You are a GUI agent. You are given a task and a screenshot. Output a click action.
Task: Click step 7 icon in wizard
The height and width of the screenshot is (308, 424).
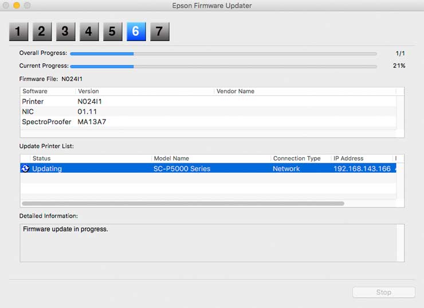pos(160,31)
